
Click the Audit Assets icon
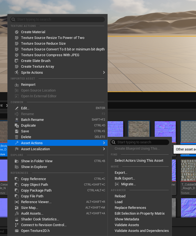(17, 214)
